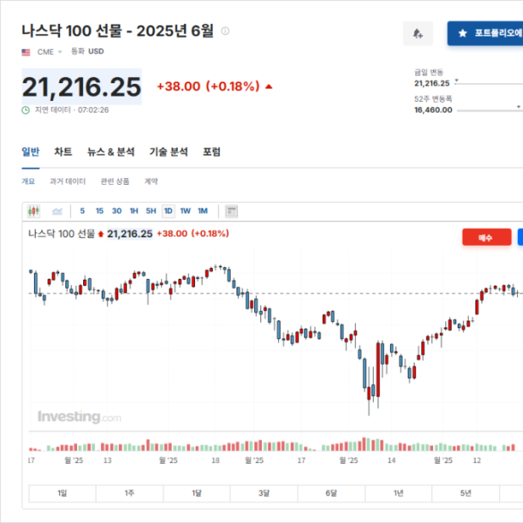Open the 기술 분석 tab
523x523 pixels.
(x=169, y=152)
